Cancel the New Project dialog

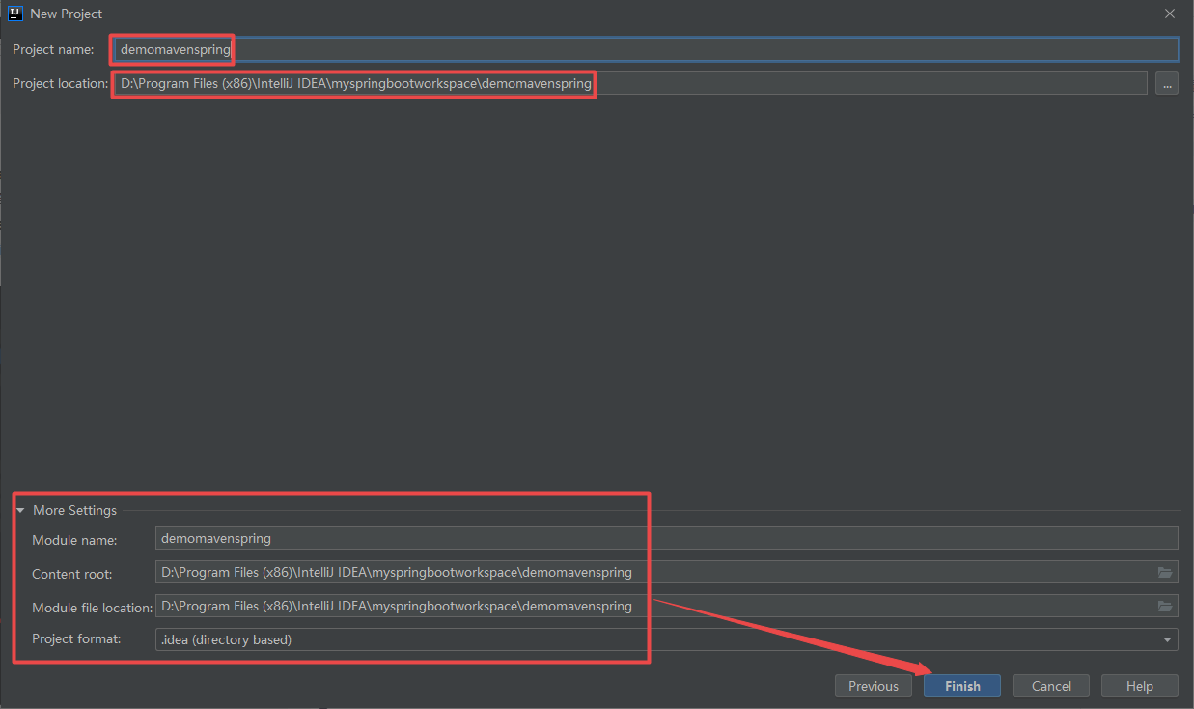tap(1051, 686)
